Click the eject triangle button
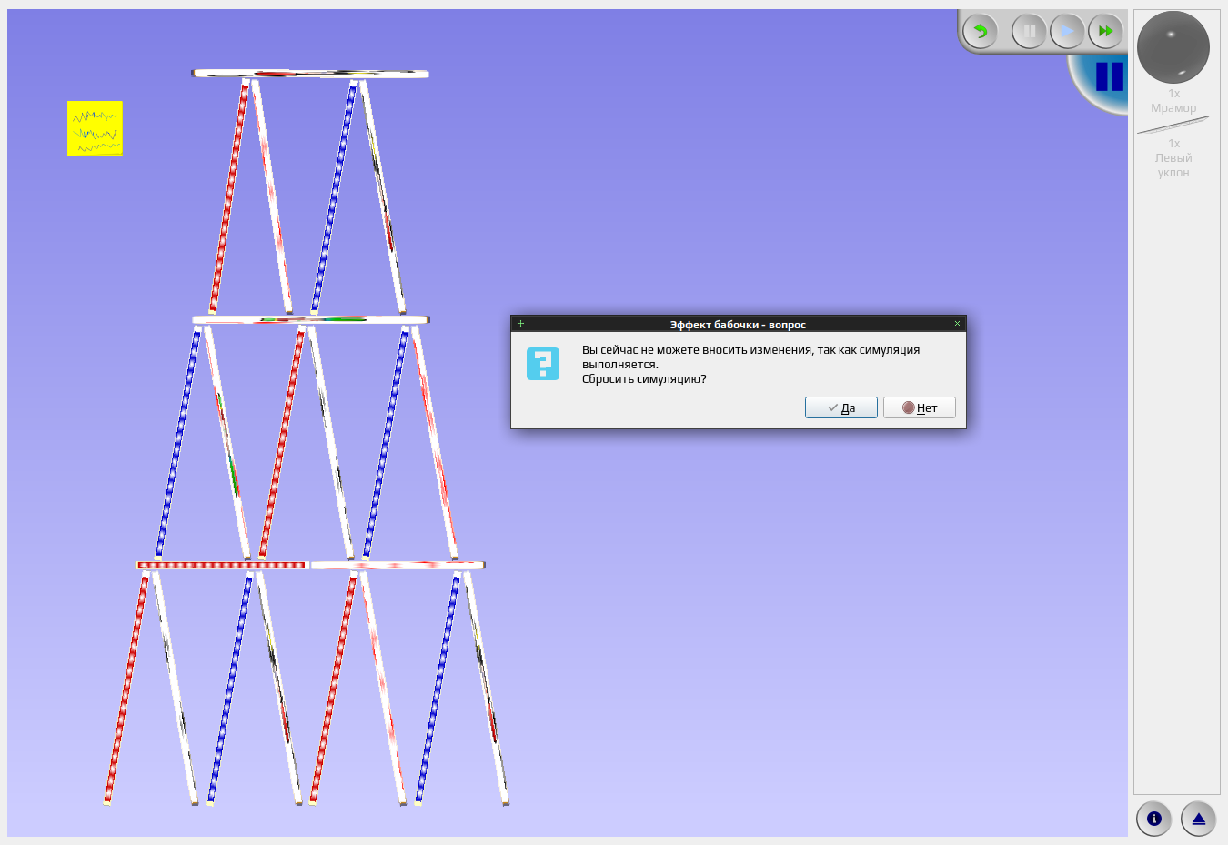The height and width of the screenshot is (845, 1228). point(1198,819)
